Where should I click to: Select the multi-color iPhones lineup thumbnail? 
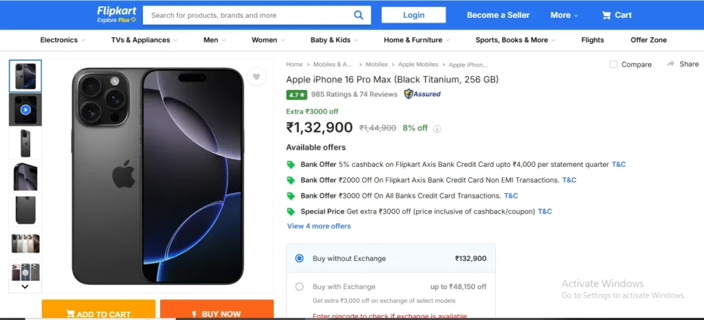click(25, 243)
